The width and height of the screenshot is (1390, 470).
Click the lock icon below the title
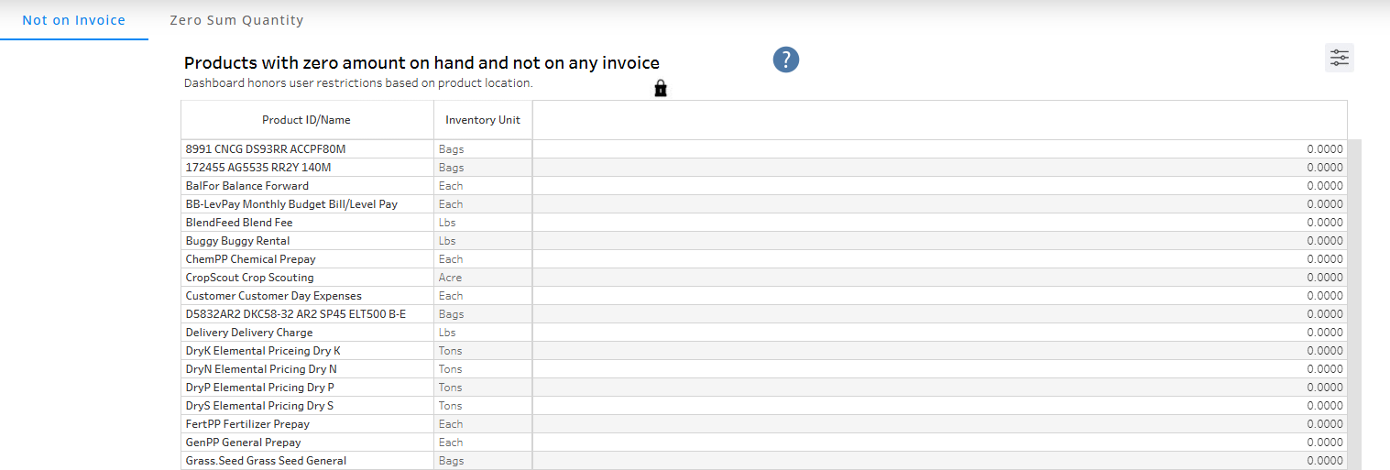(x=661, y=88)
